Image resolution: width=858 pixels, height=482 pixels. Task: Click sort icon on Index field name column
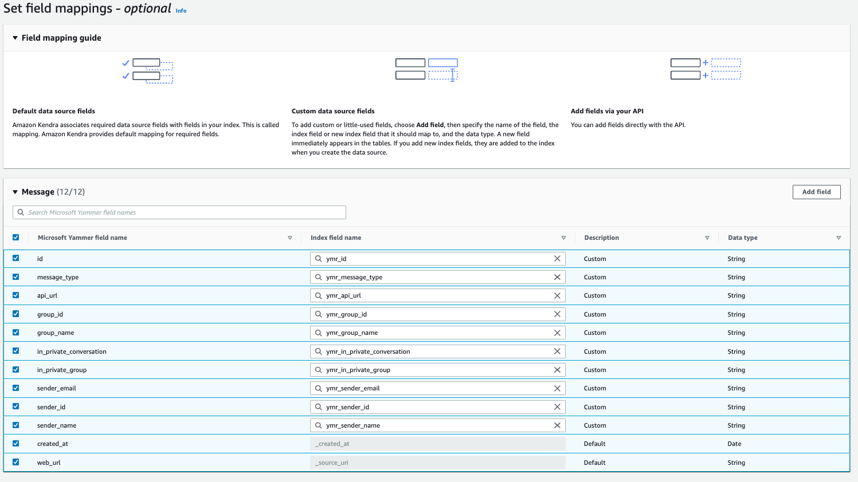pyautogui.click(x=563, y=238)
